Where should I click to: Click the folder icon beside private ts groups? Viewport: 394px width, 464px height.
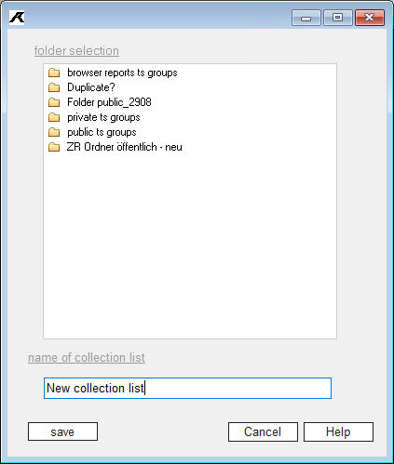tap(54, 117)
